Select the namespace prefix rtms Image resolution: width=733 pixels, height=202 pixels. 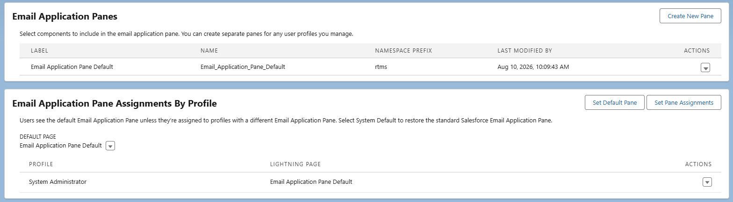(381, 67)
